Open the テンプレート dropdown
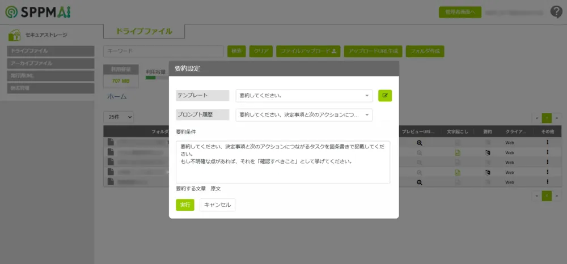 (304, 96)
